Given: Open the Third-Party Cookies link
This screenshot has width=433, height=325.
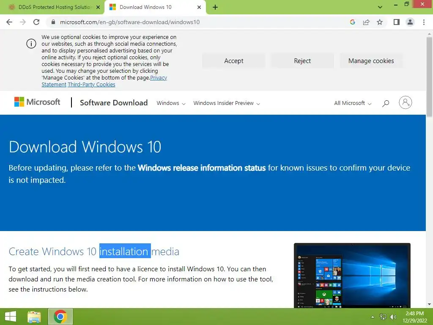Looking at the screenshot, I should click(x=91, y=85).
